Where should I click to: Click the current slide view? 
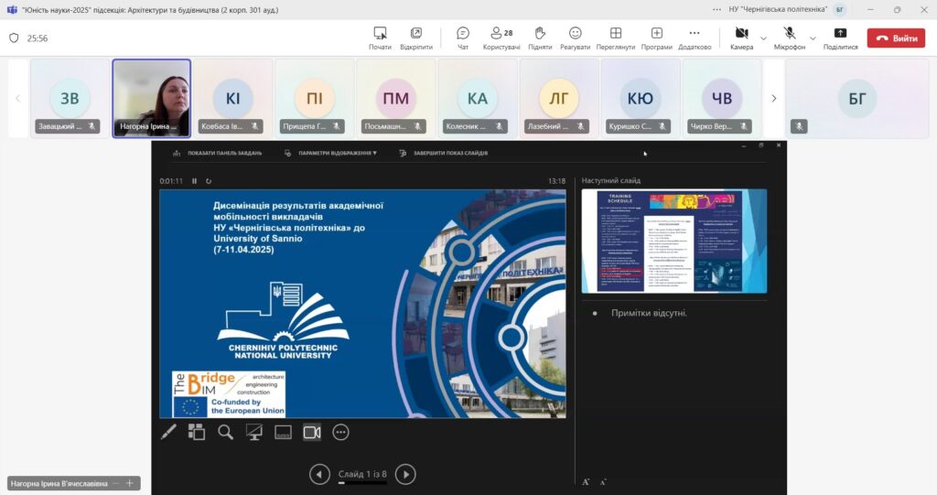362,304
